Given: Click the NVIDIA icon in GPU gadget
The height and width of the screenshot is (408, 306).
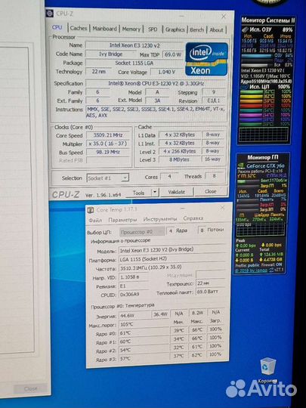Looking at the screenshot, I should [241, 165].
